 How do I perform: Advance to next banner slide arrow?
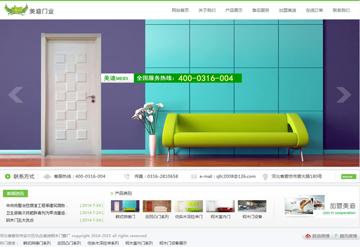(343, 95)
